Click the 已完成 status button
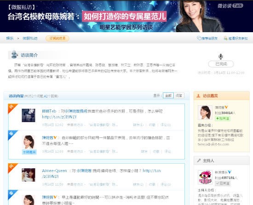Image resolution: width=253 pixels, height=205 pixels. coord(221,64)
